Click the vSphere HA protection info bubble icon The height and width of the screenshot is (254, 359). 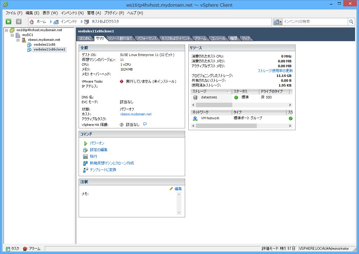click(x=145, y=124)
